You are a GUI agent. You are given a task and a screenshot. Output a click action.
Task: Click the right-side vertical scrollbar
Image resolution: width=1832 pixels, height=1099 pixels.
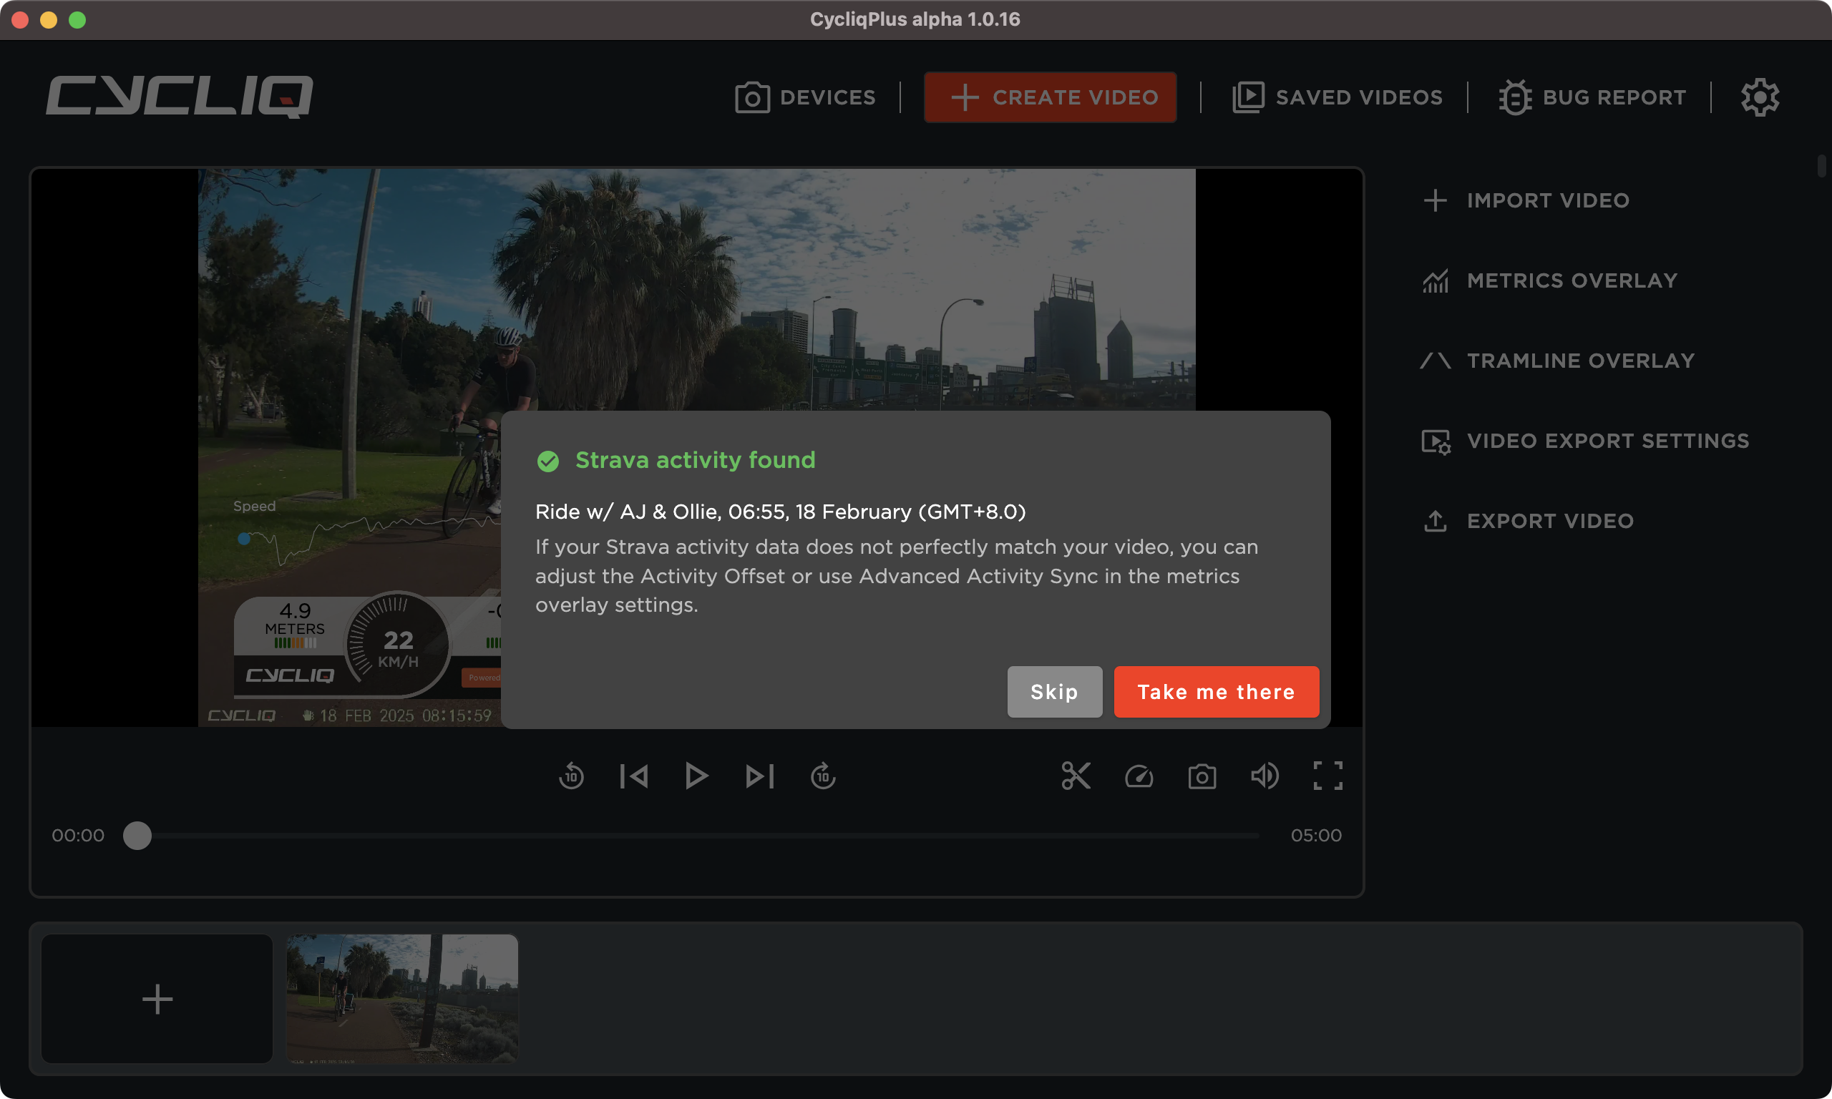[1822, 165]
